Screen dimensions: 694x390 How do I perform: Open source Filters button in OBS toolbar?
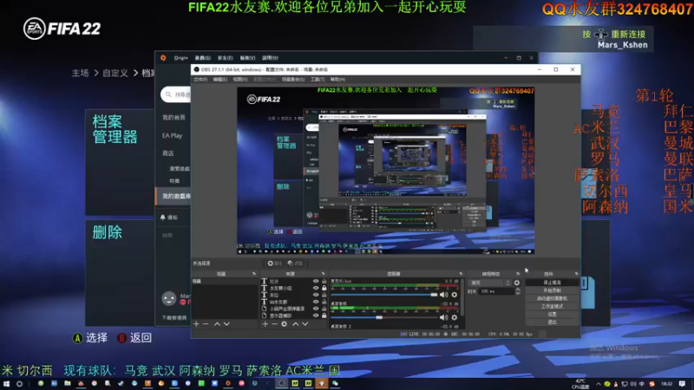coord(295,263)
